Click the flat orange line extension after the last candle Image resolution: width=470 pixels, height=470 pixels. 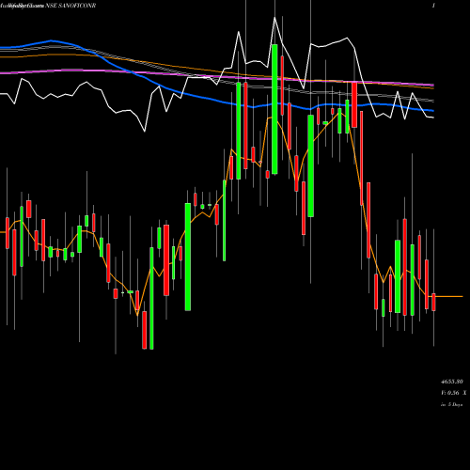449,296
